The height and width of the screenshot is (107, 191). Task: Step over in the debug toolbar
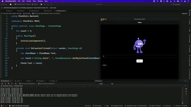(45, 4)
